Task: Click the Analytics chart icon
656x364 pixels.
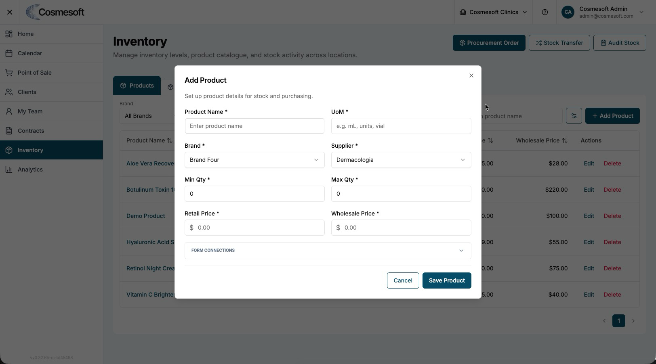Action: (x=9, y=169)
